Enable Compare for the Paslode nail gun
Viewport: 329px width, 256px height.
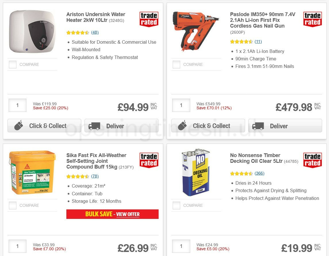pos(176,64)
